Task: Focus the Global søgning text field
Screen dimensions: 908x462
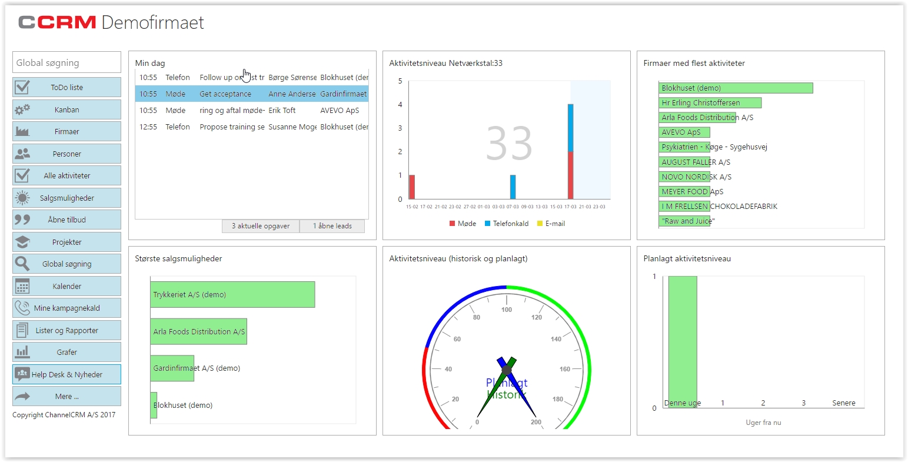Action: [66, 62]
